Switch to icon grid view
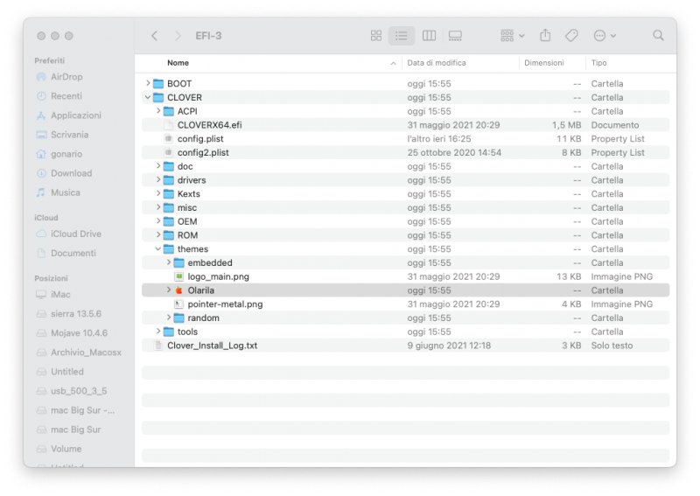This screenshot has height=496, width=700. [376, 36]
